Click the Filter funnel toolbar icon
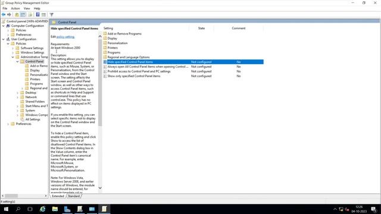The image size is (381, 214). [x=52, y=15]
